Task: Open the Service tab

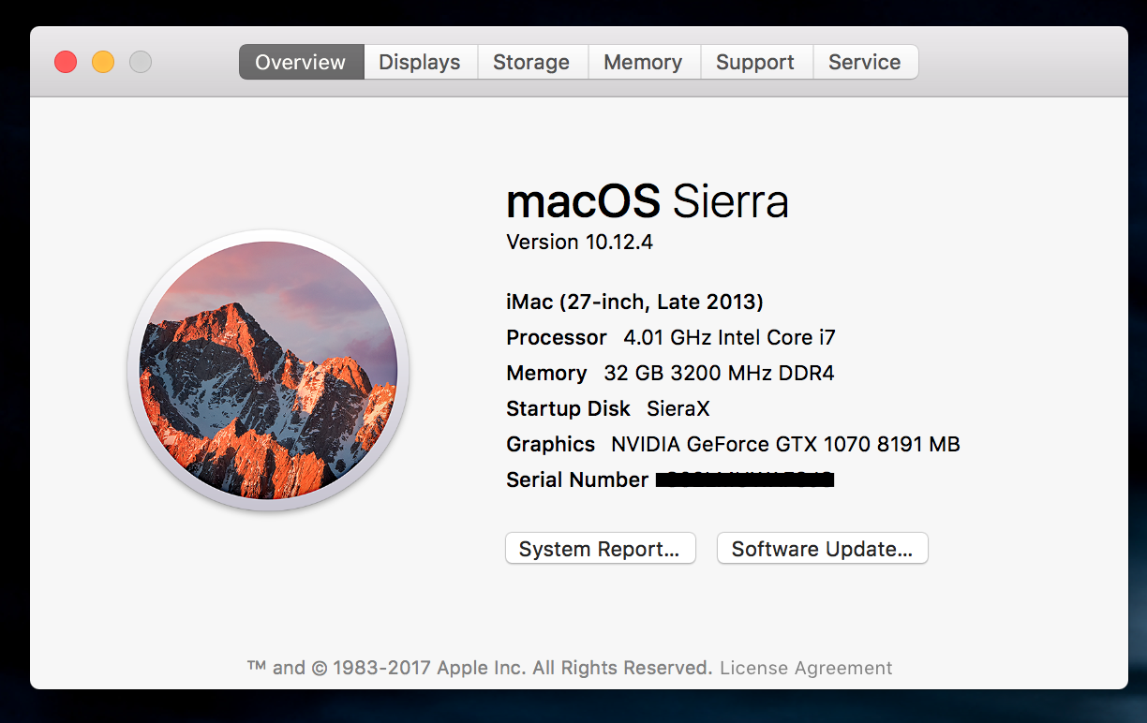Action: (865, 62)
